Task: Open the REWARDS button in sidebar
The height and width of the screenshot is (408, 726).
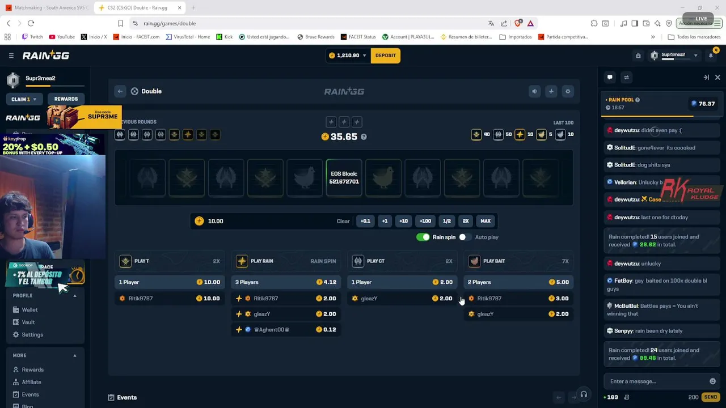Action: point(66,99)
